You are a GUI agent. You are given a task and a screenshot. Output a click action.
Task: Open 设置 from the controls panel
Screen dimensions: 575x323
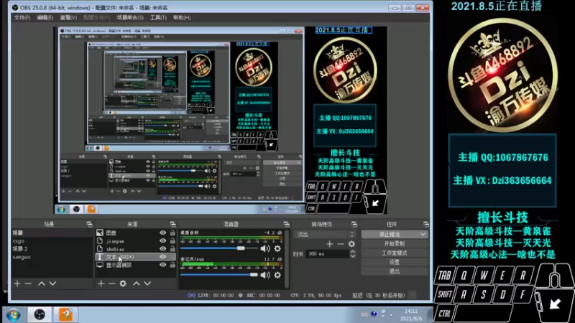tap(395, 262)
